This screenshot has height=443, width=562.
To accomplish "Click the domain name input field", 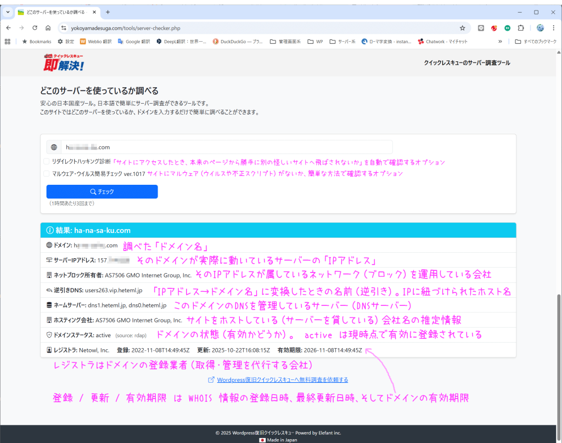I will coord(226,147).
